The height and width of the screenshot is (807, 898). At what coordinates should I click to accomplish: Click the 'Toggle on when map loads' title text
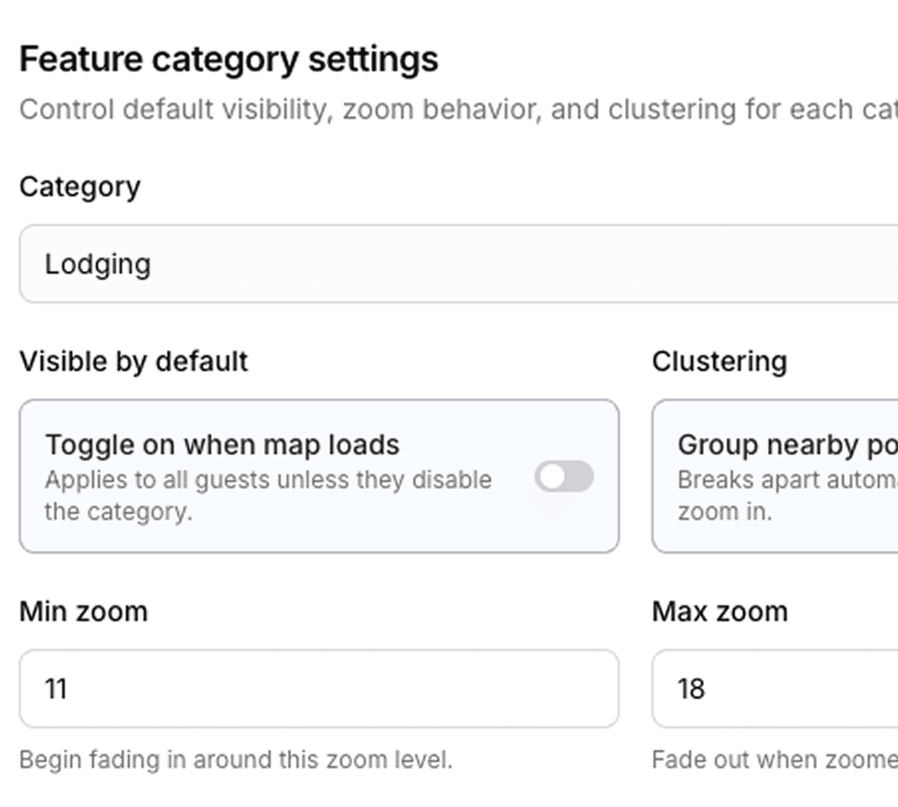(222, 445)
